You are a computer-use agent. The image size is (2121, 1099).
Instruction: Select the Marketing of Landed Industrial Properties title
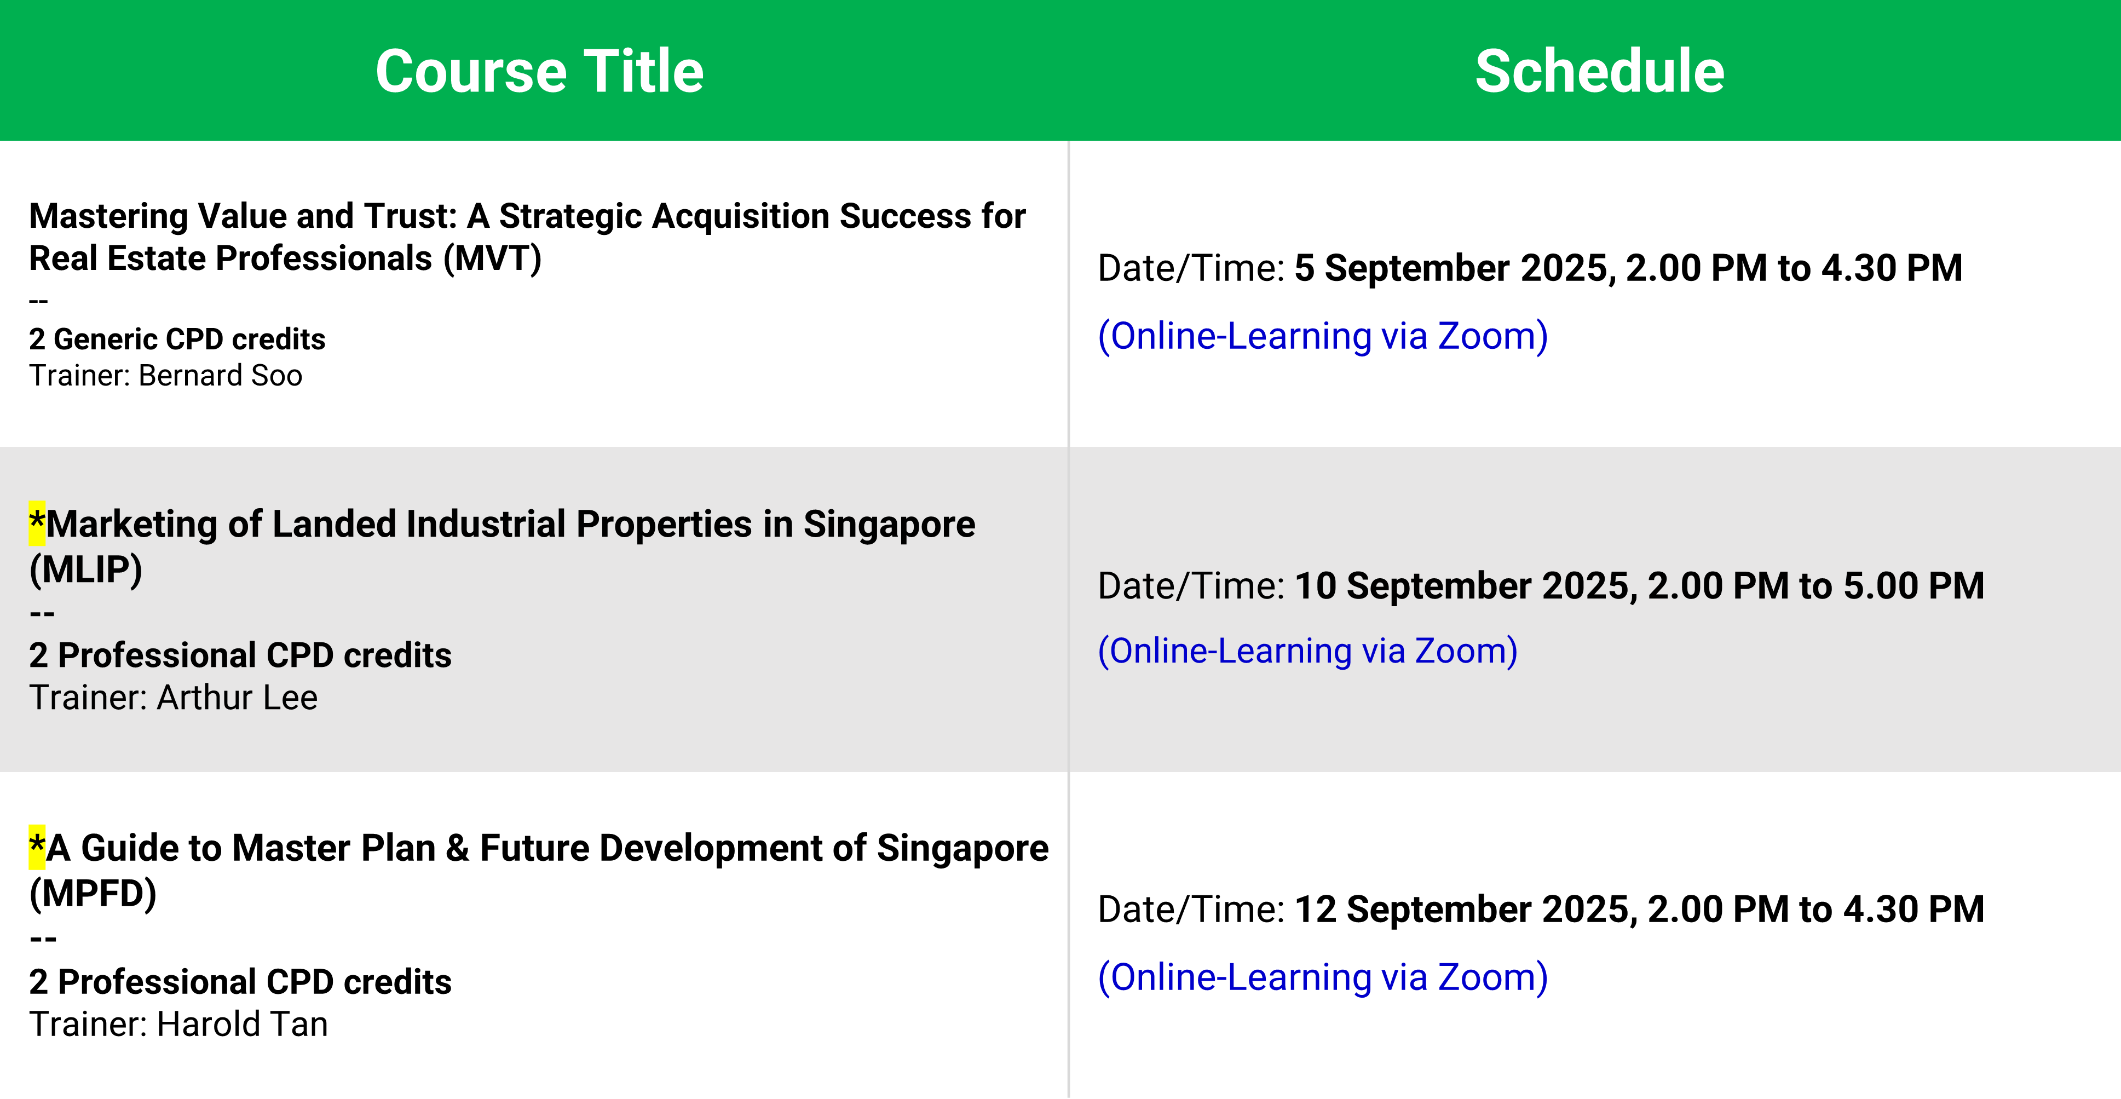(x=502, y=546)
